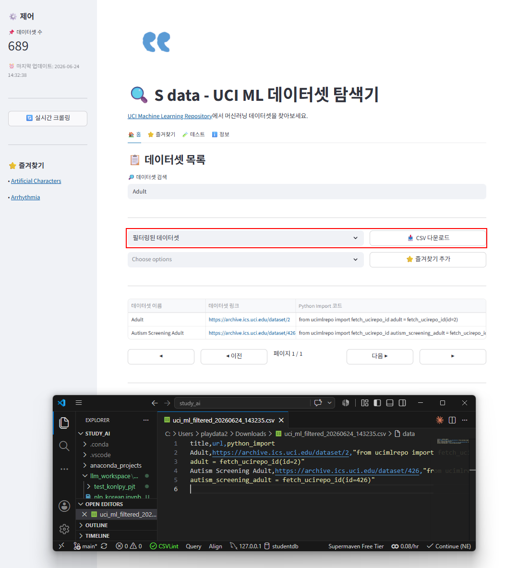The image size is (505, 568).
Task: Click the hexagon extension icon in title bar
Action: pos(346,403)
